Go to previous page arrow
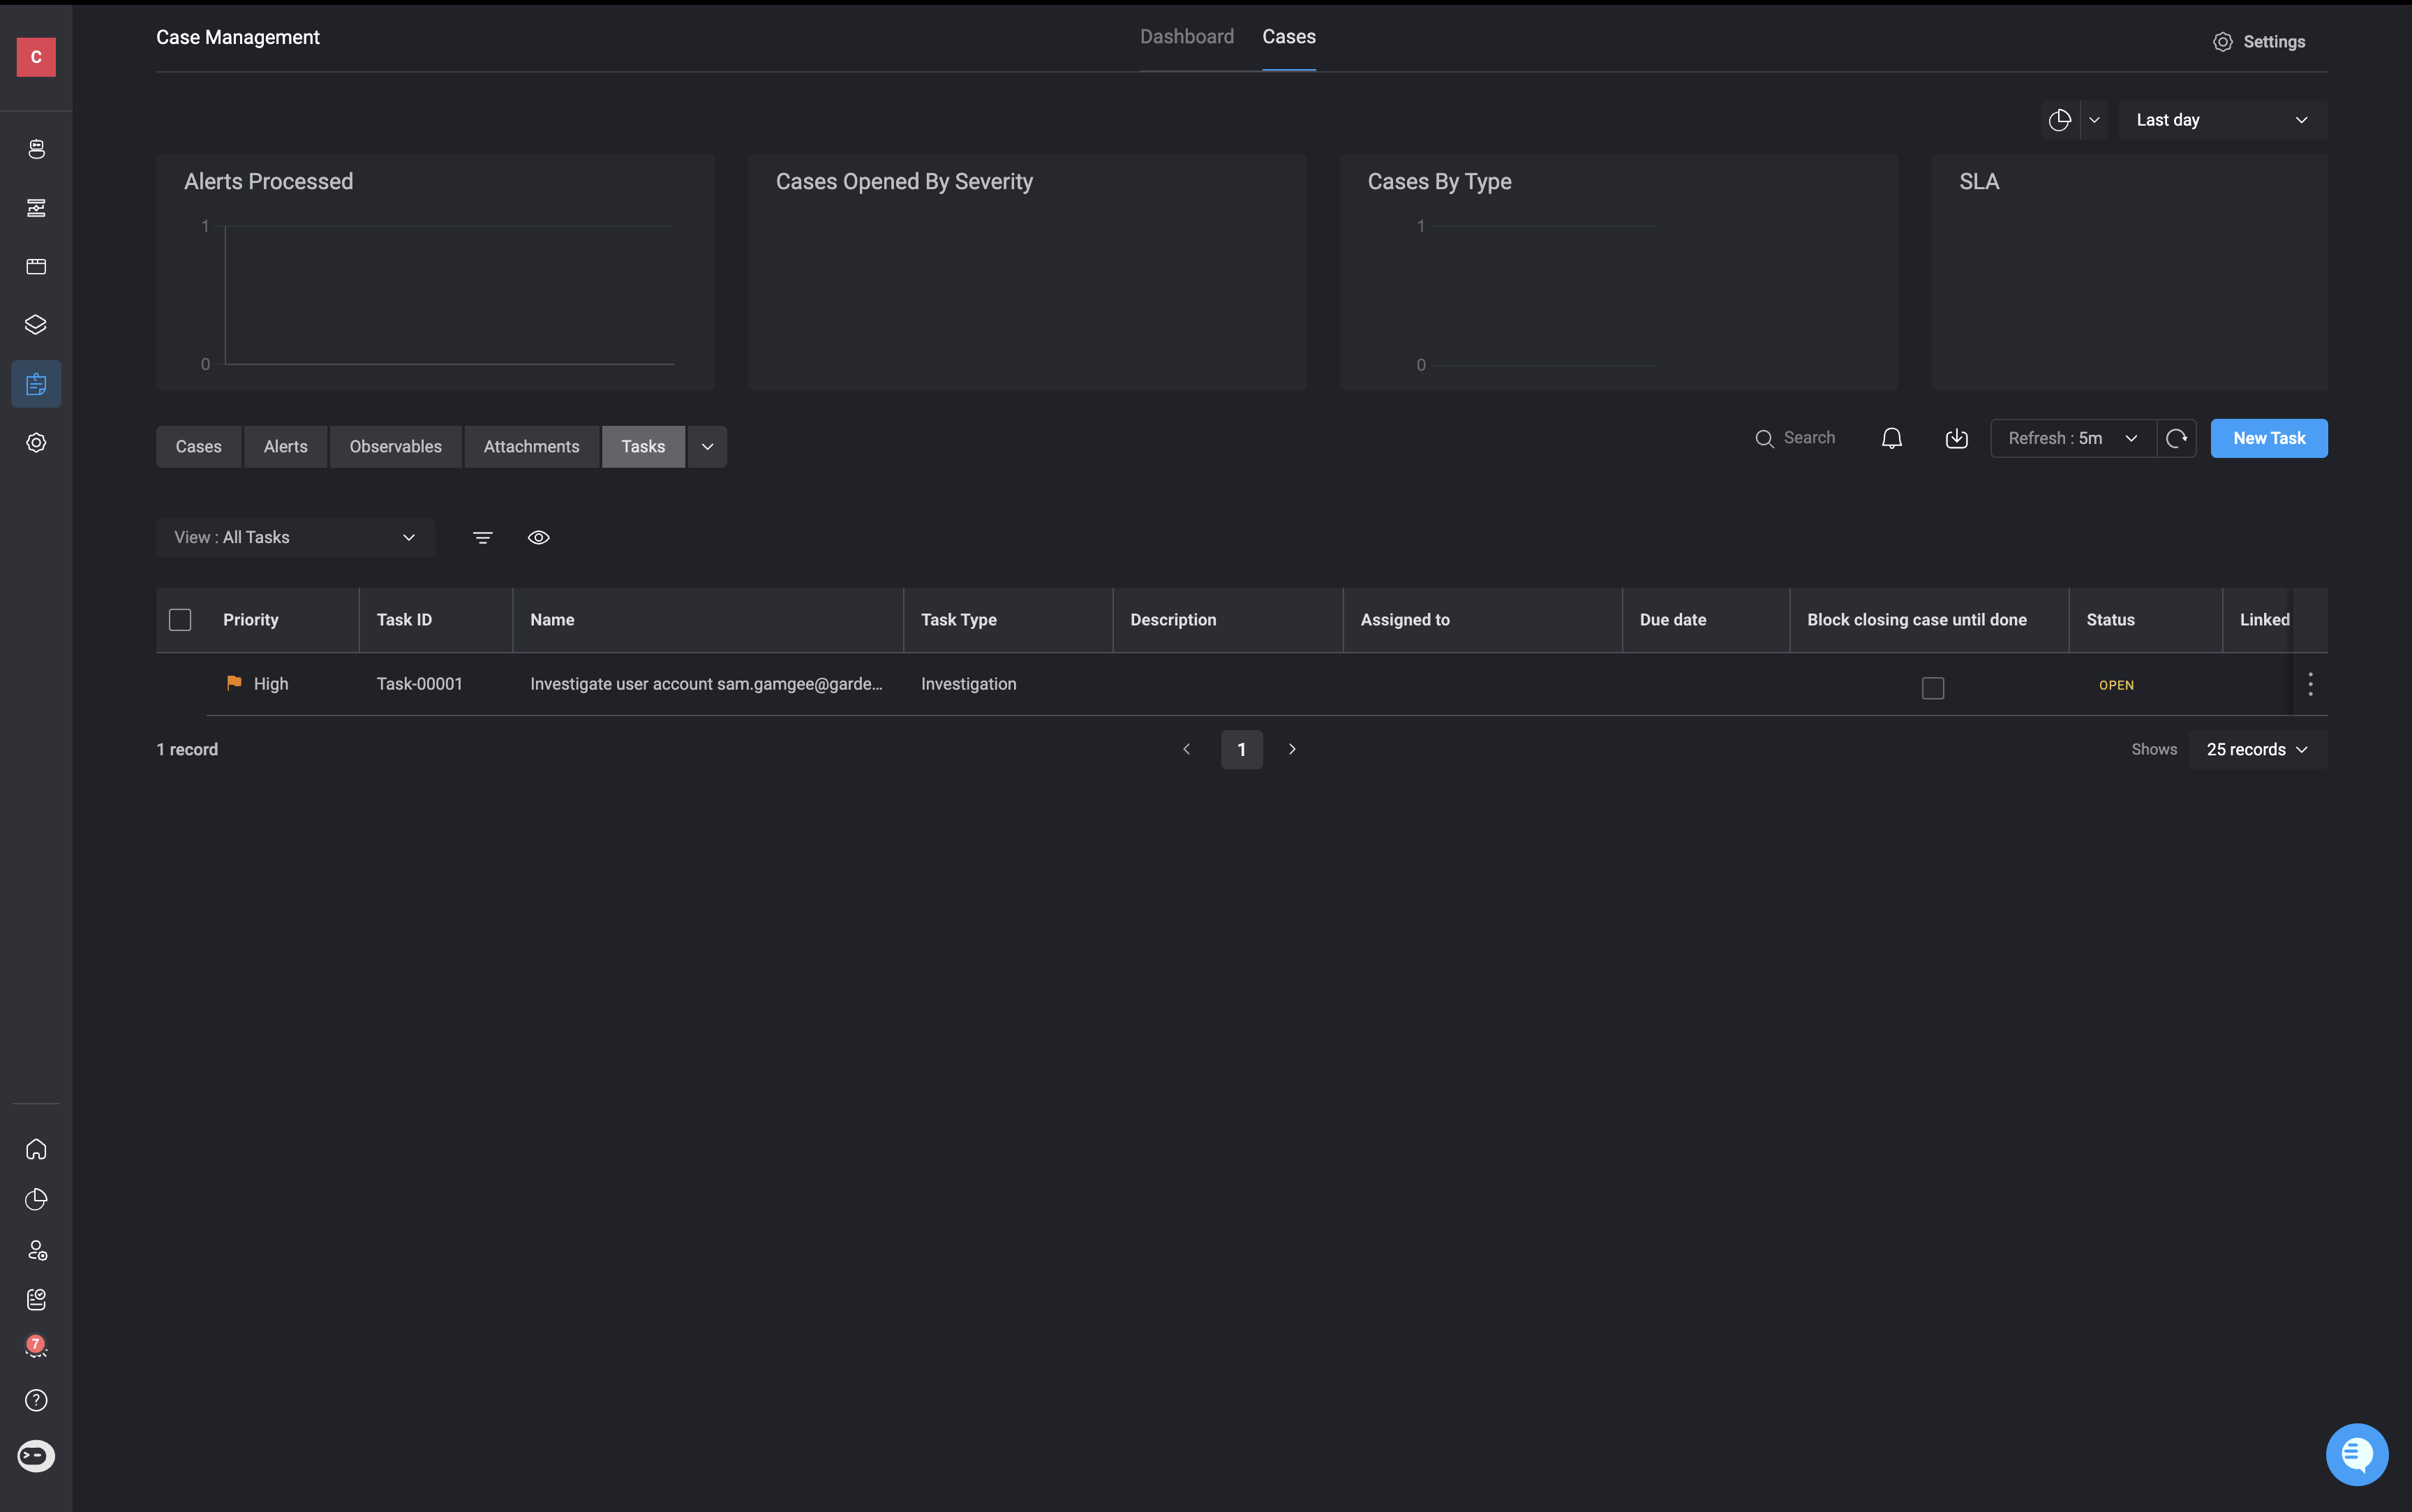 click(x=1186, y=749)
